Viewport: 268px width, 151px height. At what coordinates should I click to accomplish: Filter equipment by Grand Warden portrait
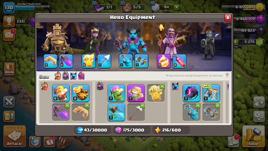click(81, 76)
